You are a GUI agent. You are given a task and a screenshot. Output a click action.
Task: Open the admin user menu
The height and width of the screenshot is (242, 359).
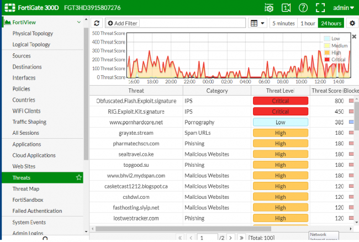(343, 8)
